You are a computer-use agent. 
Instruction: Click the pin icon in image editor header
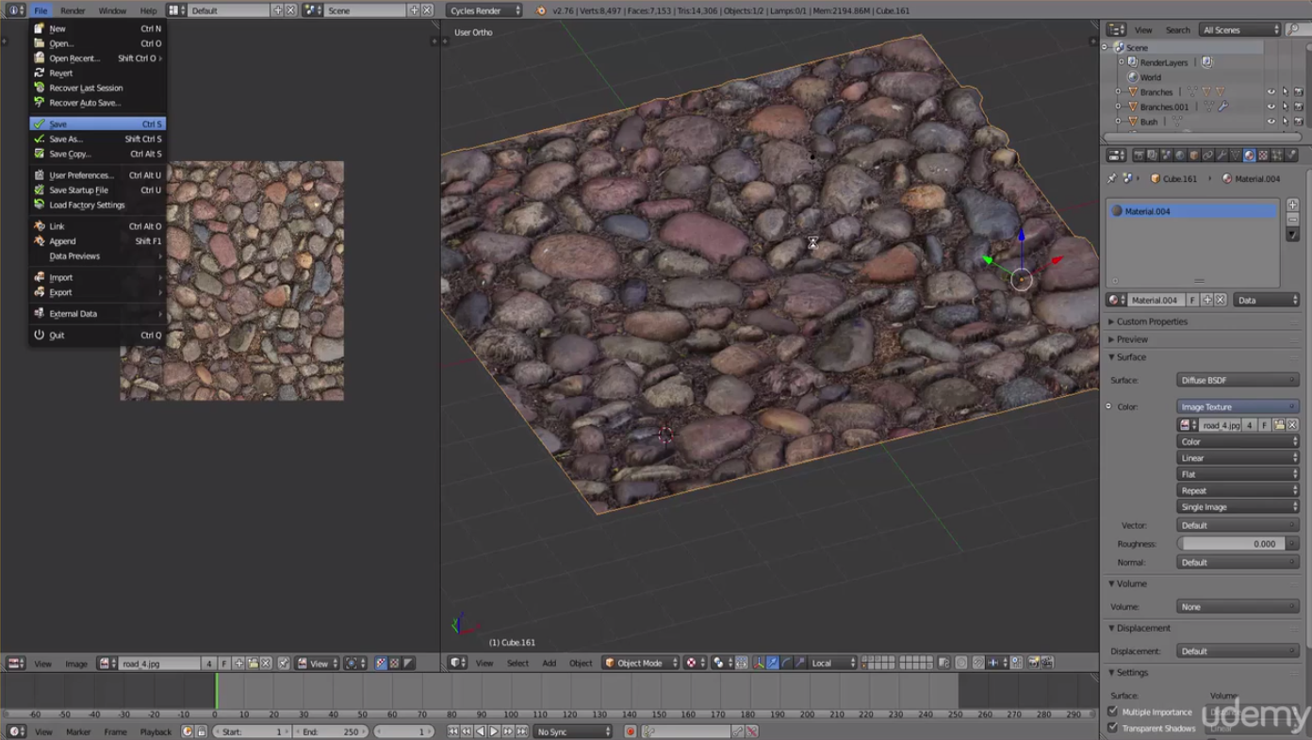click(283, 664)
